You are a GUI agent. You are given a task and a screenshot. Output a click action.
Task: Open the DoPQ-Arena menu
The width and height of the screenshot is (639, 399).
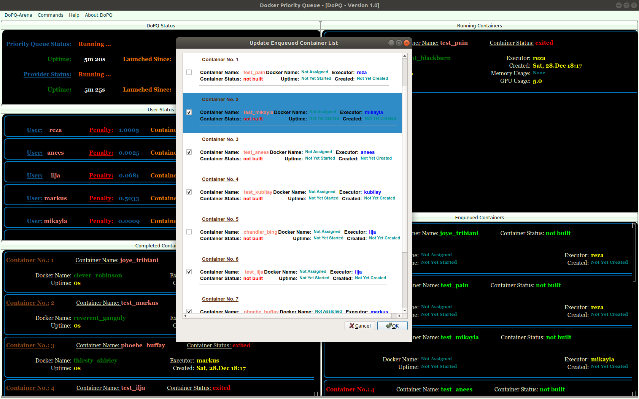(x=18, y=15)
